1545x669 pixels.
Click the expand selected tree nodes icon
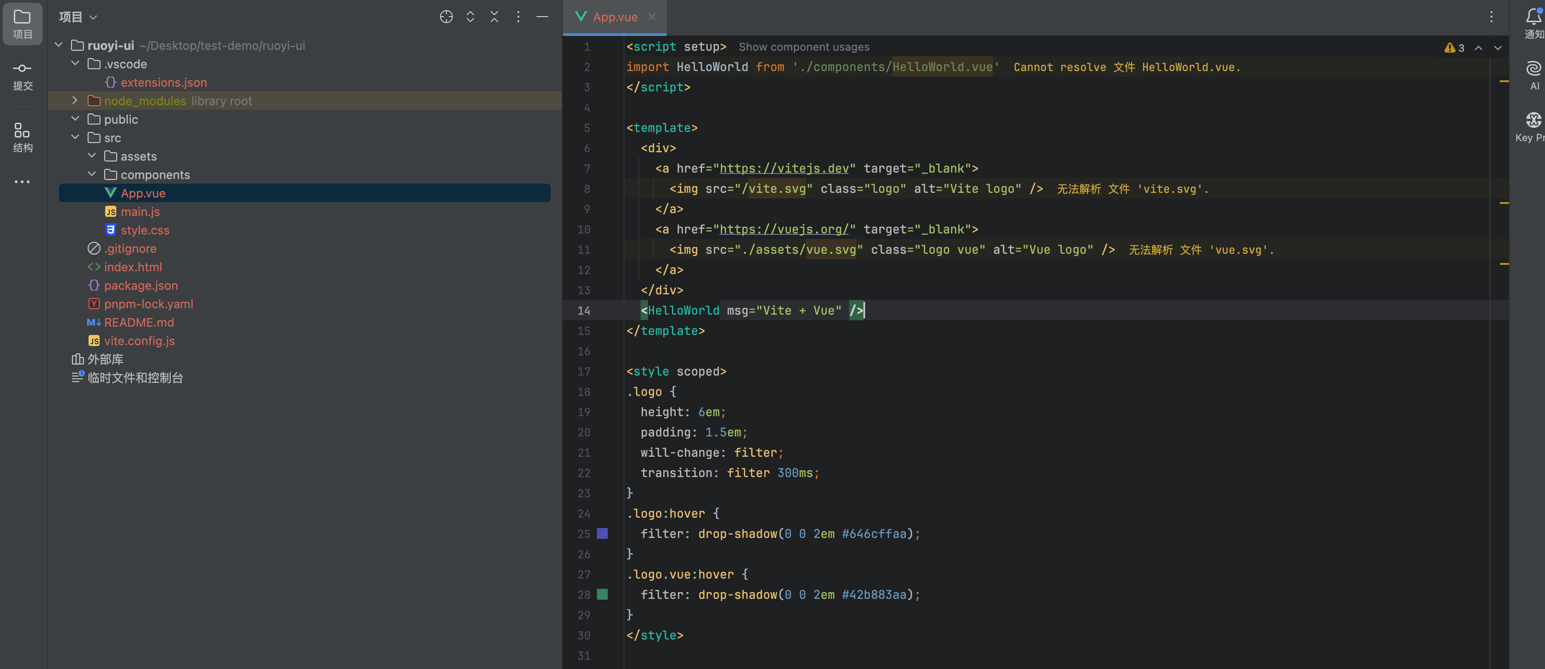[x=470, y=17]
